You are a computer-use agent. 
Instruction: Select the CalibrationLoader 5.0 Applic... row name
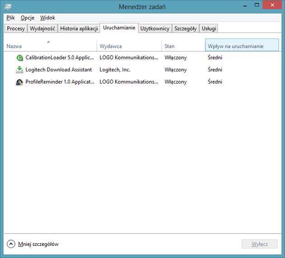click(60, 57)
